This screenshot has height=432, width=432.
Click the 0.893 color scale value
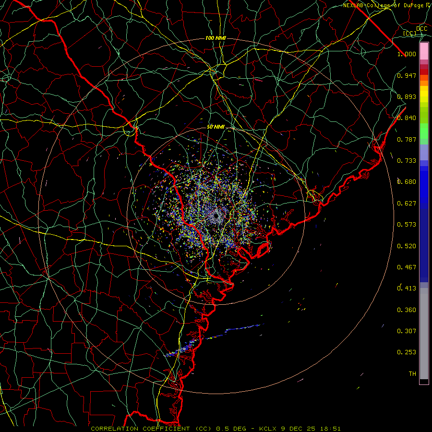coord(407,96)
